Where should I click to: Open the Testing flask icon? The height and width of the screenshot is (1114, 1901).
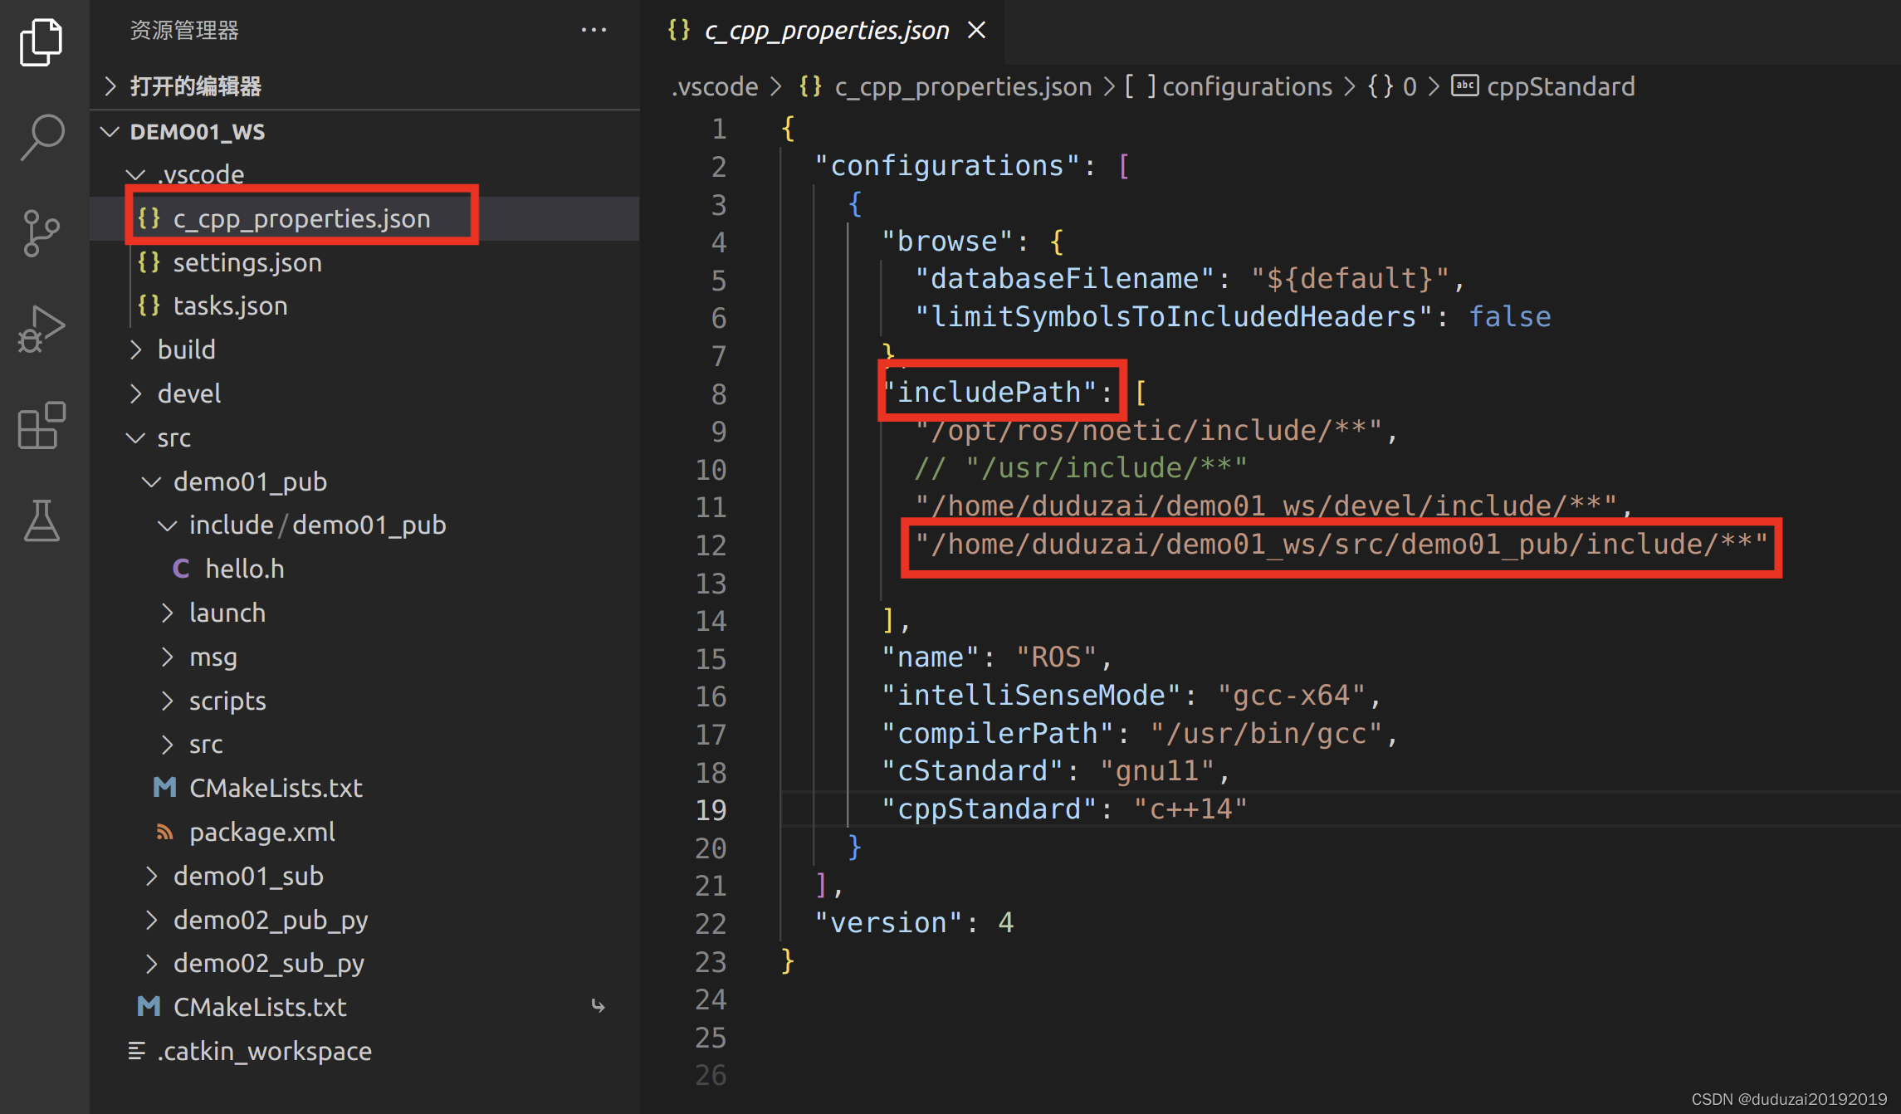point(41,520)
